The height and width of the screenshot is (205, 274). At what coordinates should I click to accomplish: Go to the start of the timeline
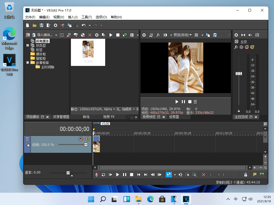pyautogui.click(x=139, y=175)
